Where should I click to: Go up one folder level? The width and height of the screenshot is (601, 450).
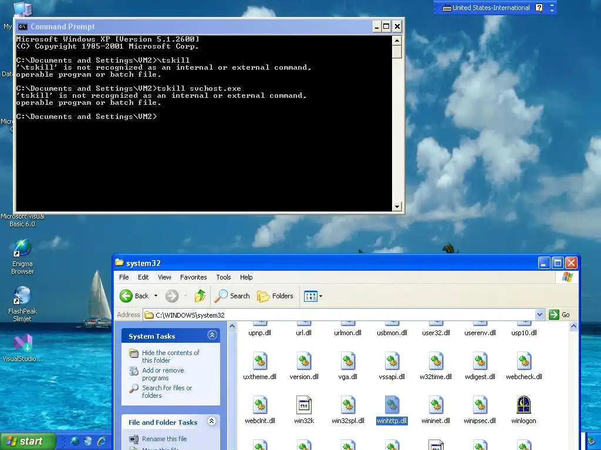(200, 296)
